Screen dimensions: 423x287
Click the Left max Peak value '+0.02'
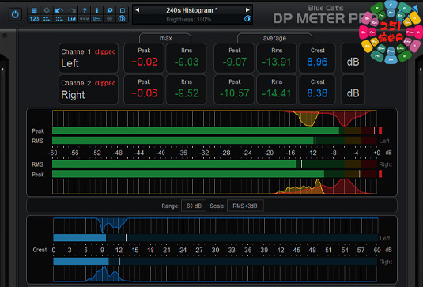(144, 62)
